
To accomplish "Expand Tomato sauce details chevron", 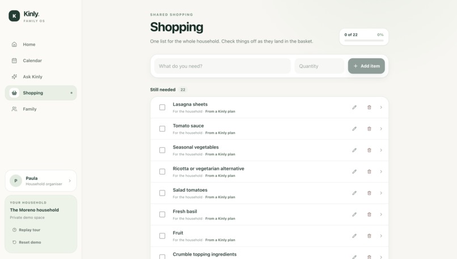I will (x=381, y=129).
